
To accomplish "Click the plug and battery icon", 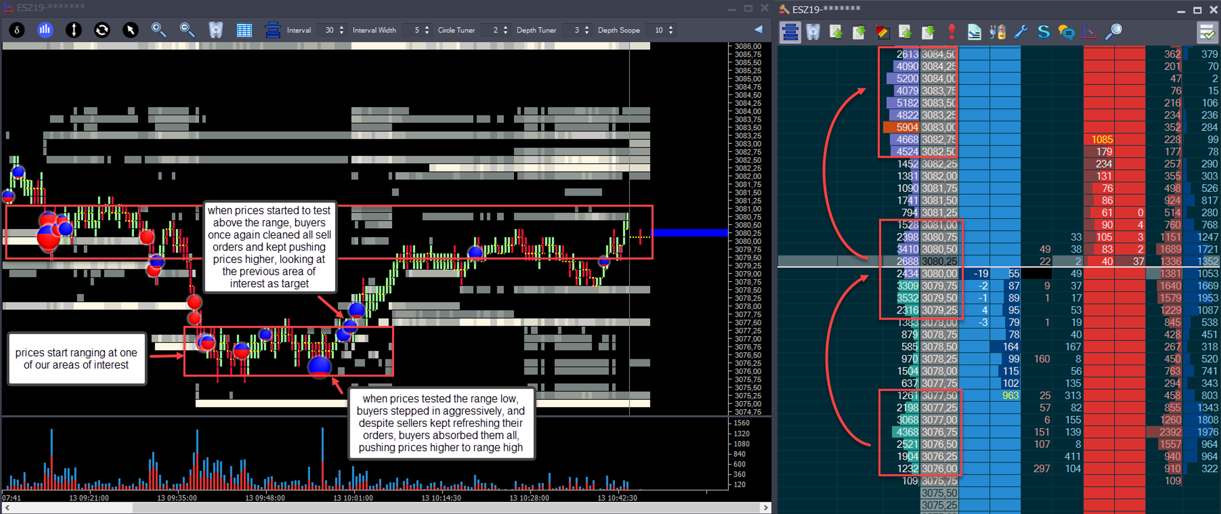I will pos(997,32).
